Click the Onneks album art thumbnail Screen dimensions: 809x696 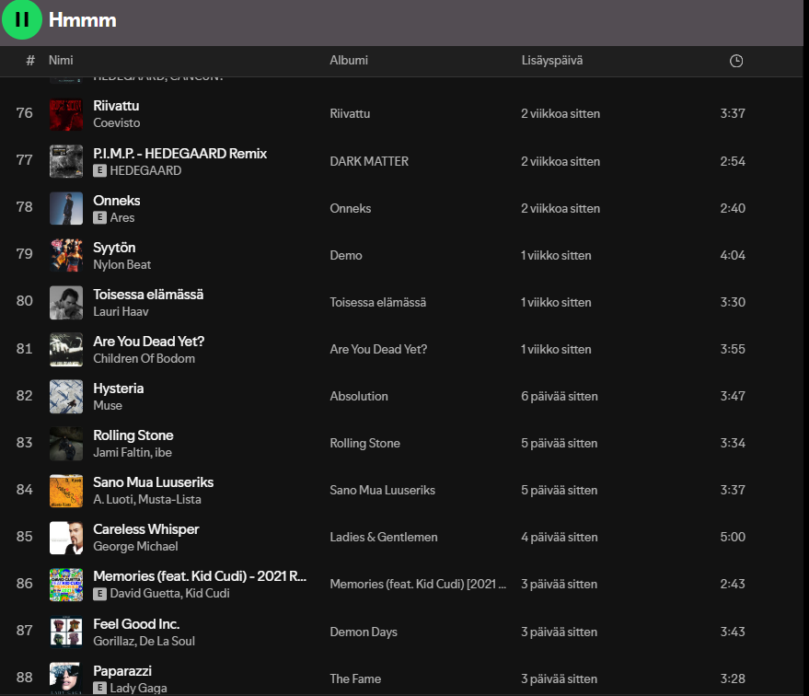click(x=66, y=208)
